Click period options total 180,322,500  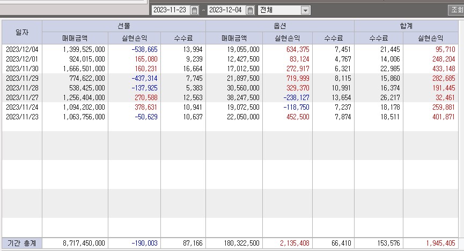click(242, 244)
